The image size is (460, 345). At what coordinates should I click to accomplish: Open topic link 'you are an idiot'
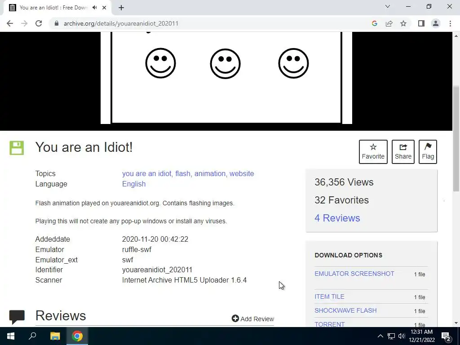147,174
